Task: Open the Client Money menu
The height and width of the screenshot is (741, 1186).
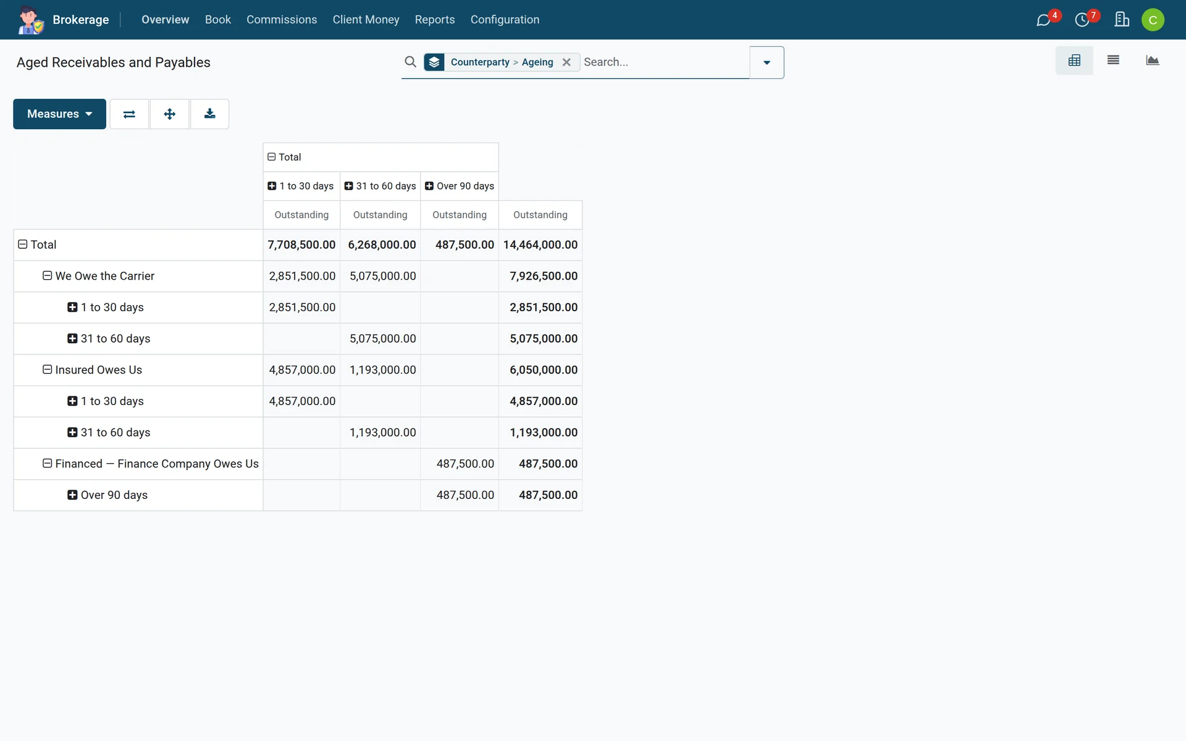Action: (366, 20)
